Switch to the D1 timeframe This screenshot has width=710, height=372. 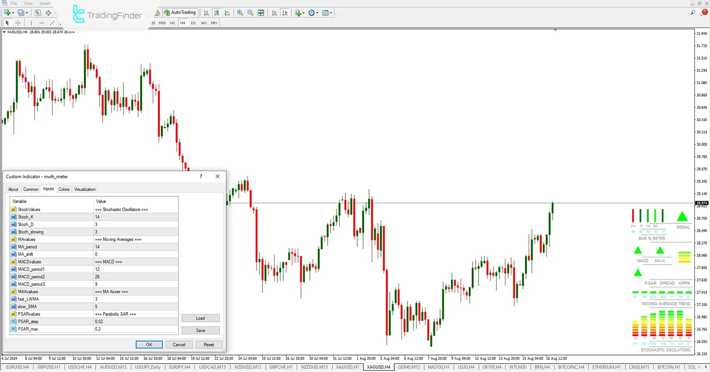(x=193, y=23)
